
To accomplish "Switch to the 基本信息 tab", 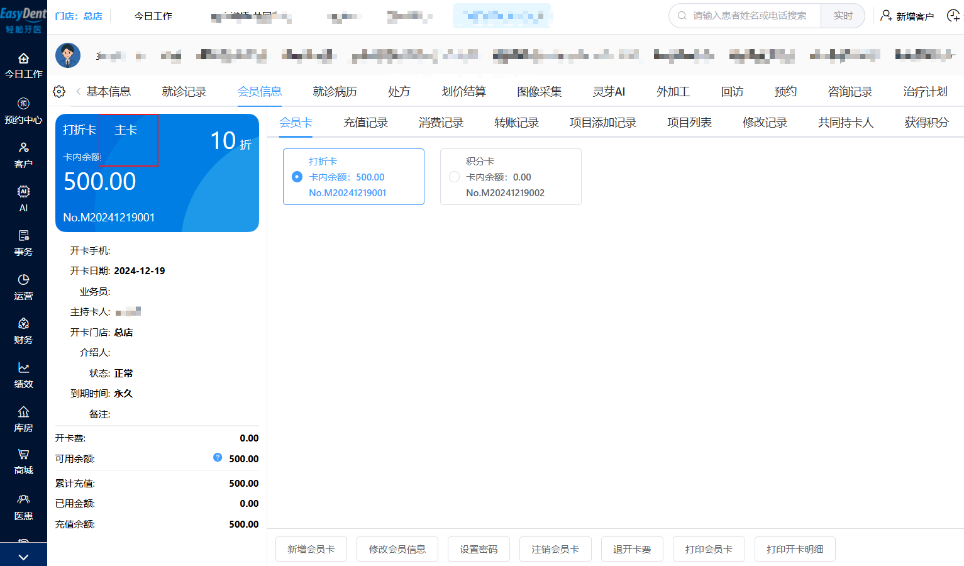I will point(108,92).
